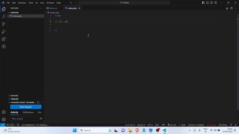Click the remote window indicator in status bar
Image resolution: width=239 pixels, height=134 pixels.
(3, 125)
